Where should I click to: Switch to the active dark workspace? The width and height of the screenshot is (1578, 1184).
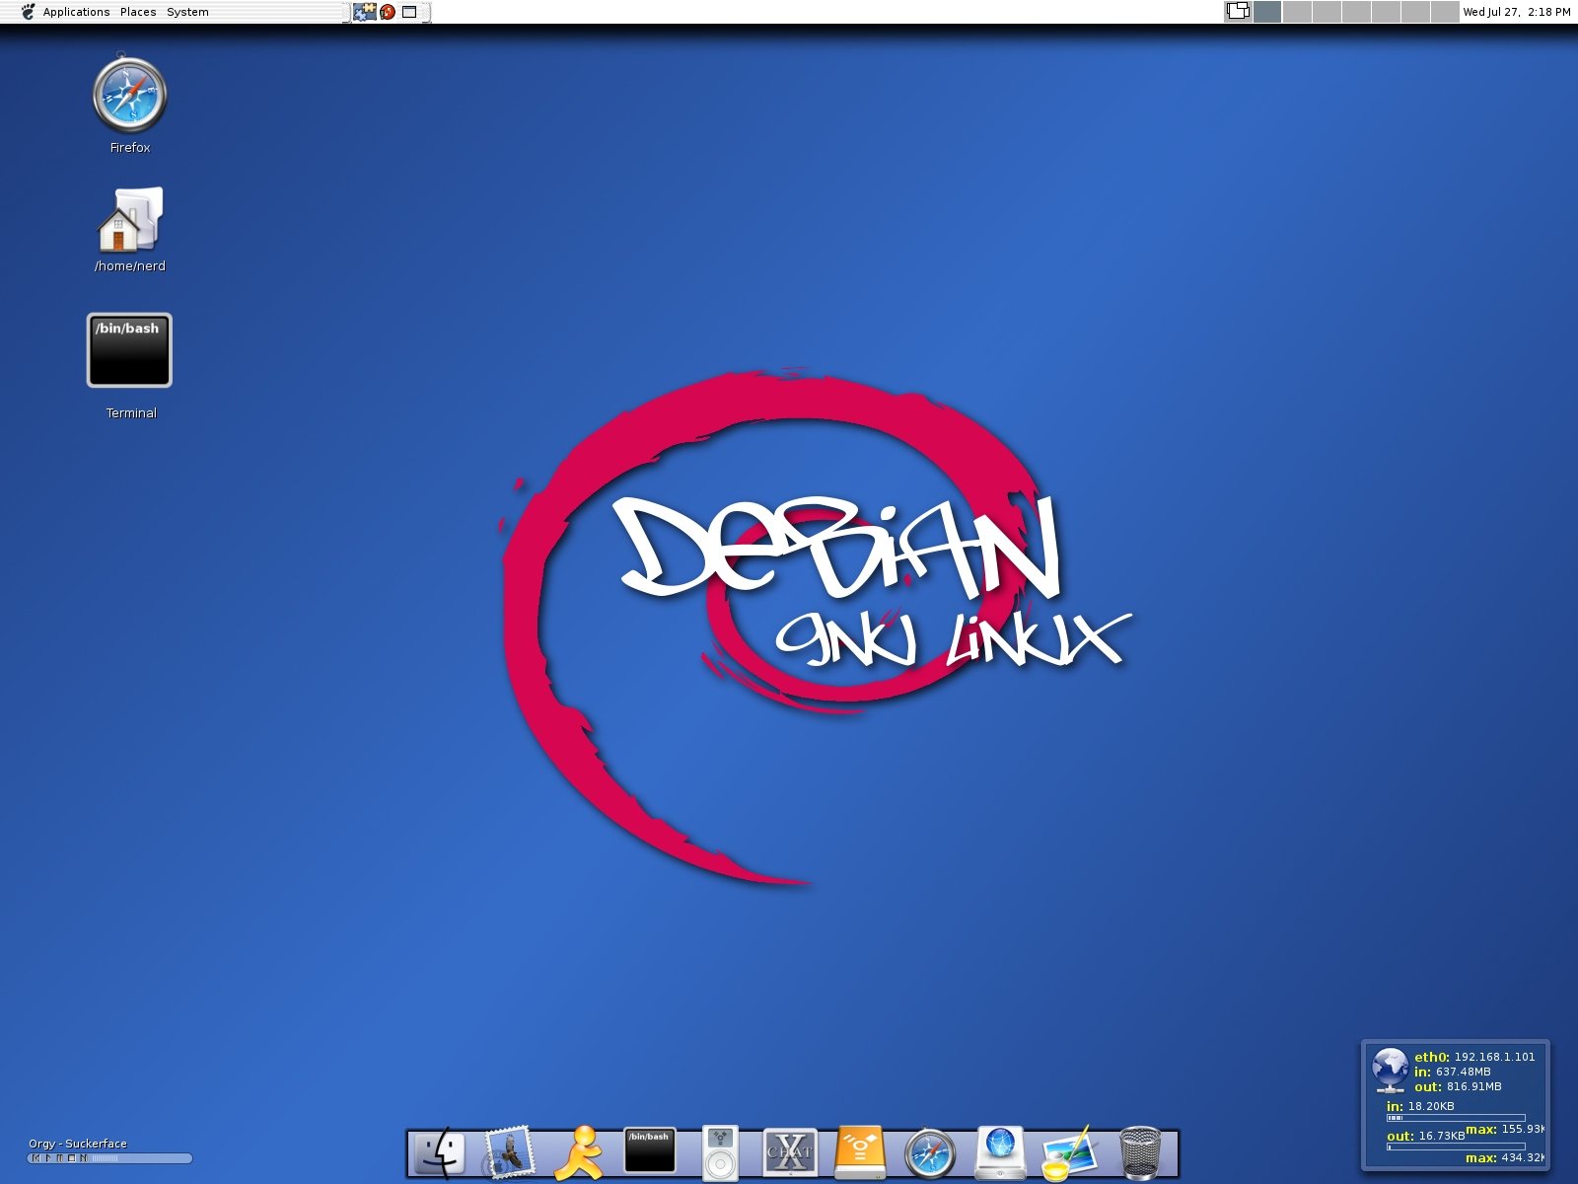click(1267, 12)
